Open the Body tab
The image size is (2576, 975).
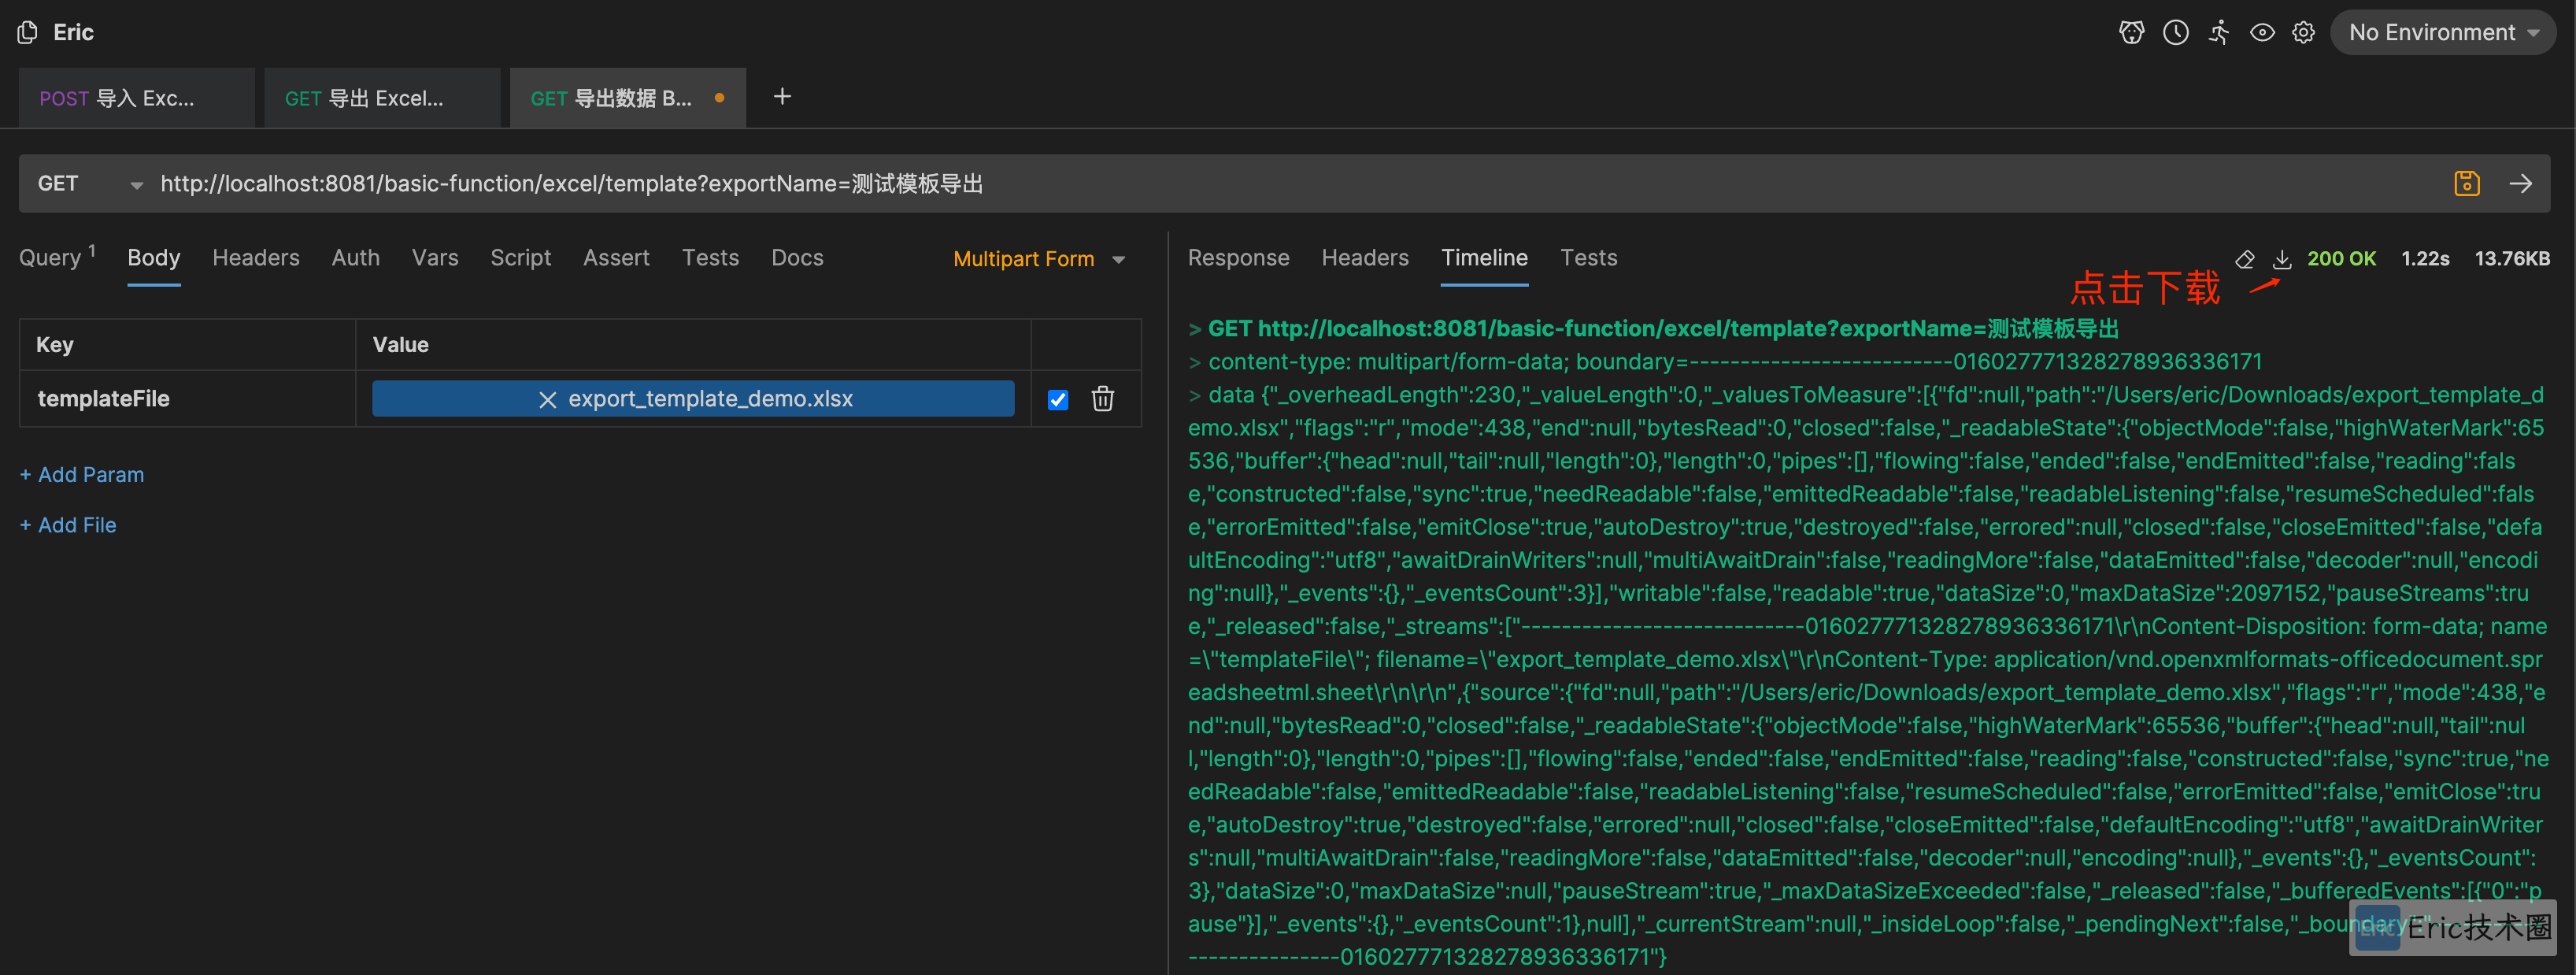click(x=154, y=258)
